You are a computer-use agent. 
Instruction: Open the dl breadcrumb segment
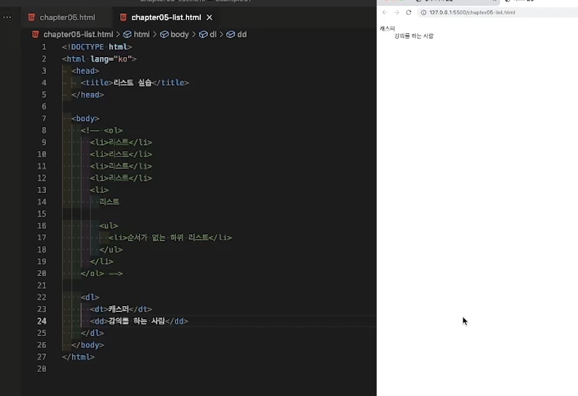click(x=213, y=34)
